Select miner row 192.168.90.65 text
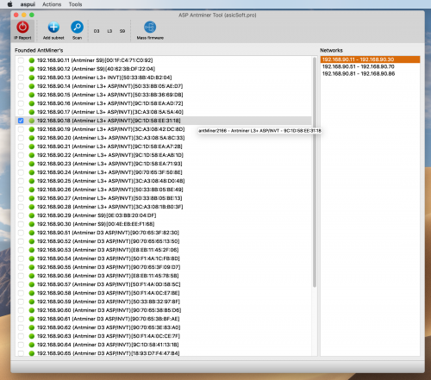Viewport: 431px width, 380px height. (109, 353)
